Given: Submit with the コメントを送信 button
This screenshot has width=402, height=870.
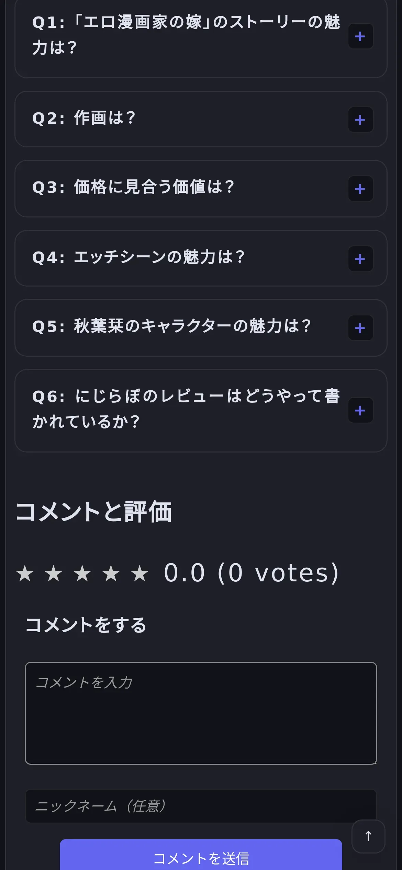Looking at the screenshot, I should [201, 858].
